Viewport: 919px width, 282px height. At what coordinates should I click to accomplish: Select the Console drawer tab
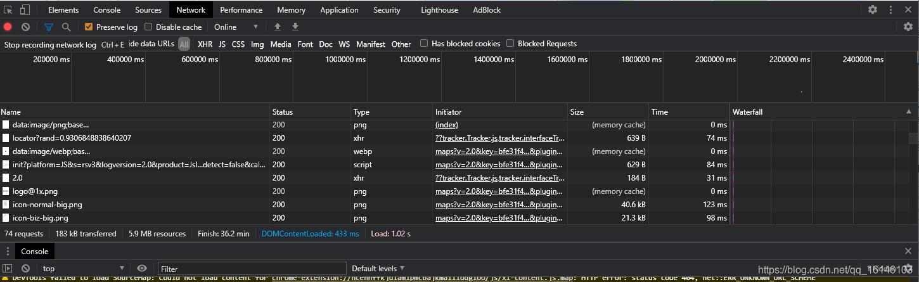[x=35, y=252]
